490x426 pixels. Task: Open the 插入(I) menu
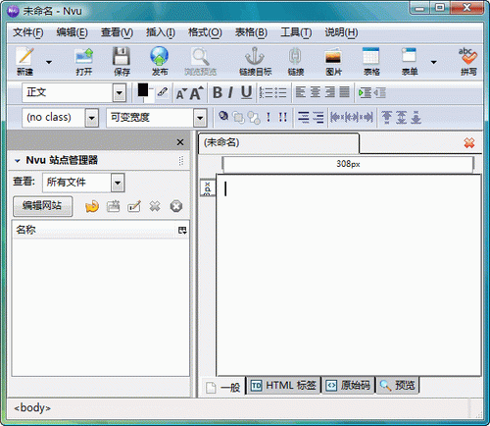[x=161, y=32]
